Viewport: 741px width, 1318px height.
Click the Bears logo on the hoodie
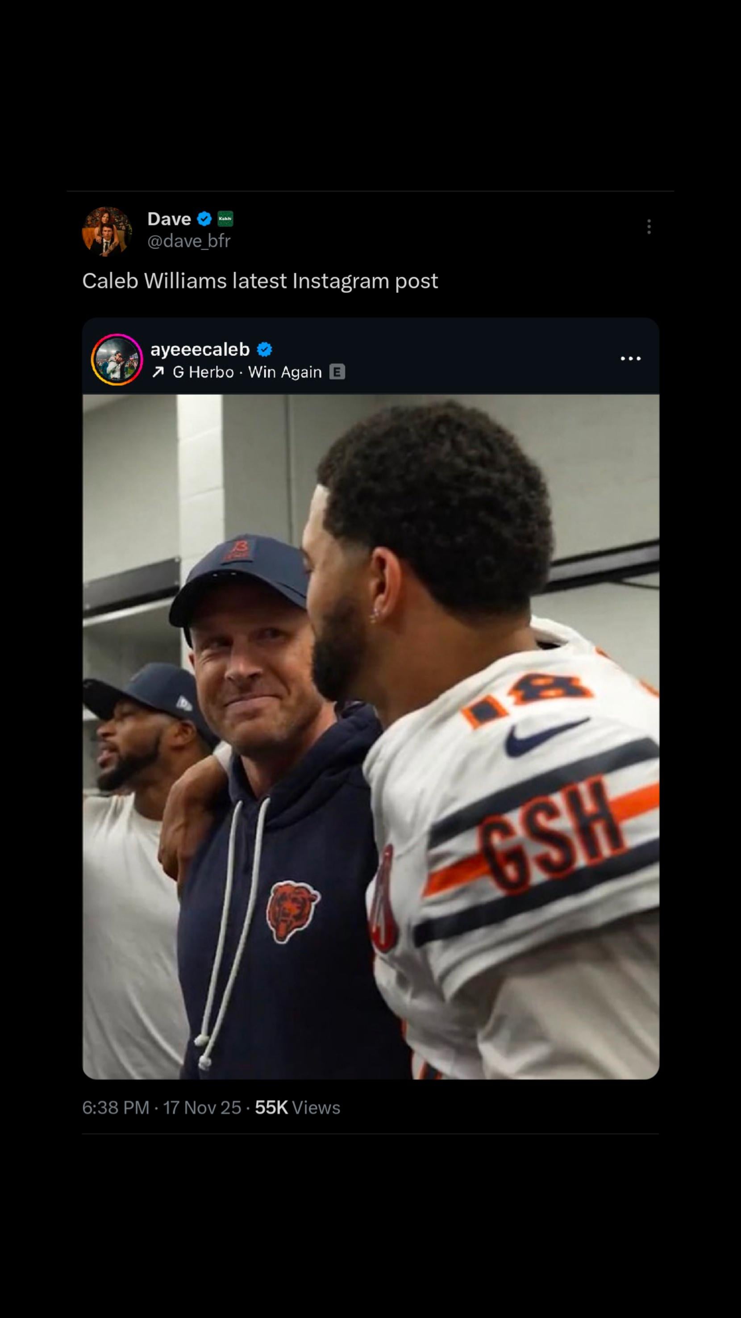coord(291,911)
